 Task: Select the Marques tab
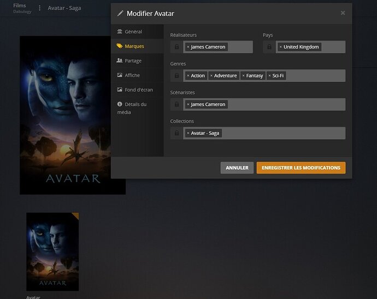(137, 46)
